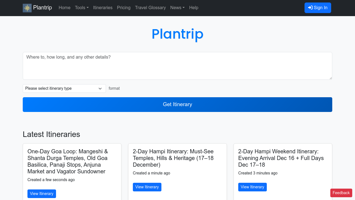355x200 pixels.
Task: Click the dropdown chevron on itinerary type selector
Action: (100, 88)
